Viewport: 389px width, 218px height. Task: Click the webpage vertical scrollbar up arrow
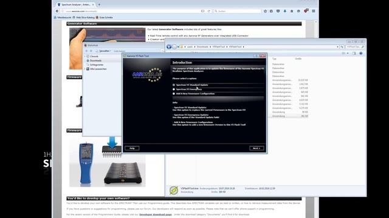[x=315, y=22]
